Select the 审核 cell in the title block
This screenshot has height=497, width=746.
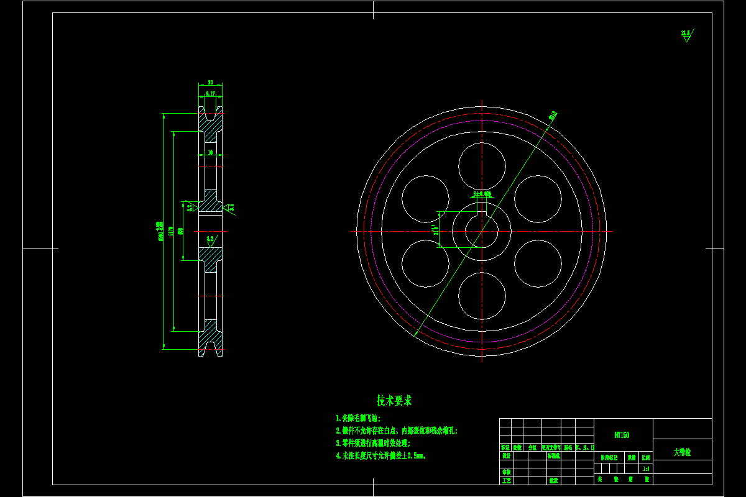506,472
